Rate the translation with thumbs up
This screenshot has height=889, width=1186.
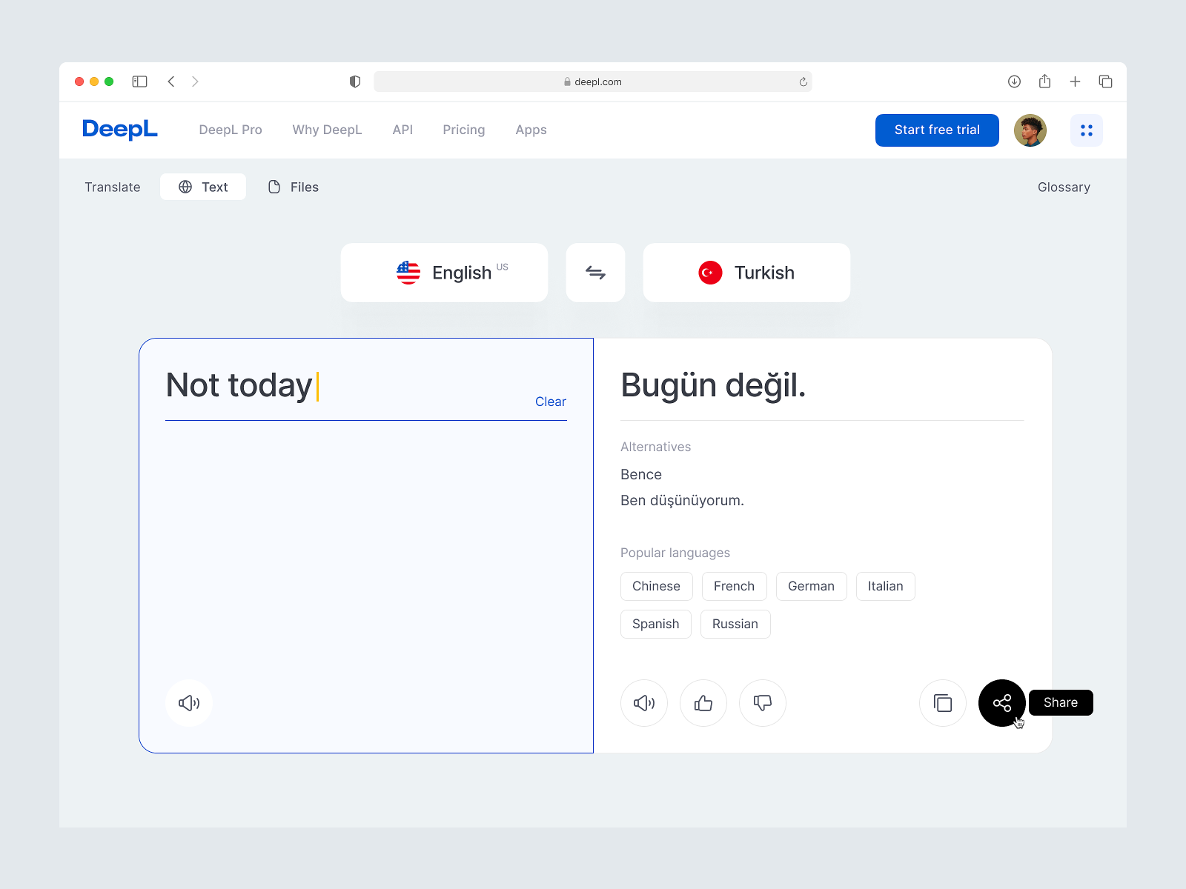tap(703, 703)
